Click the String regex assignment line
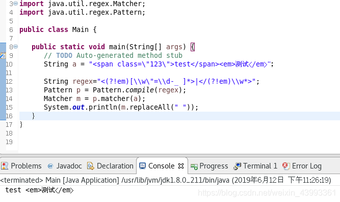340x202 pixels. tap(151, 81)
